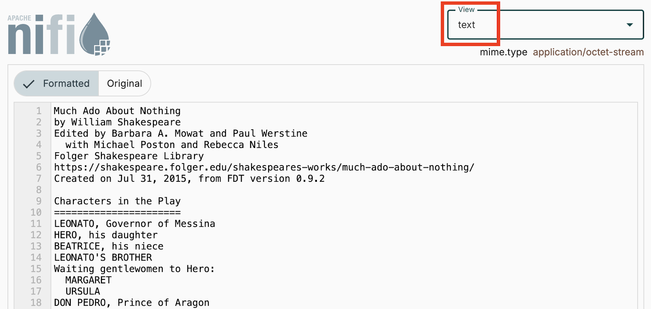Place cursor on "Much Ado About Nothing" title line
This screenshot has height=309, width=651.
point(117,111)
